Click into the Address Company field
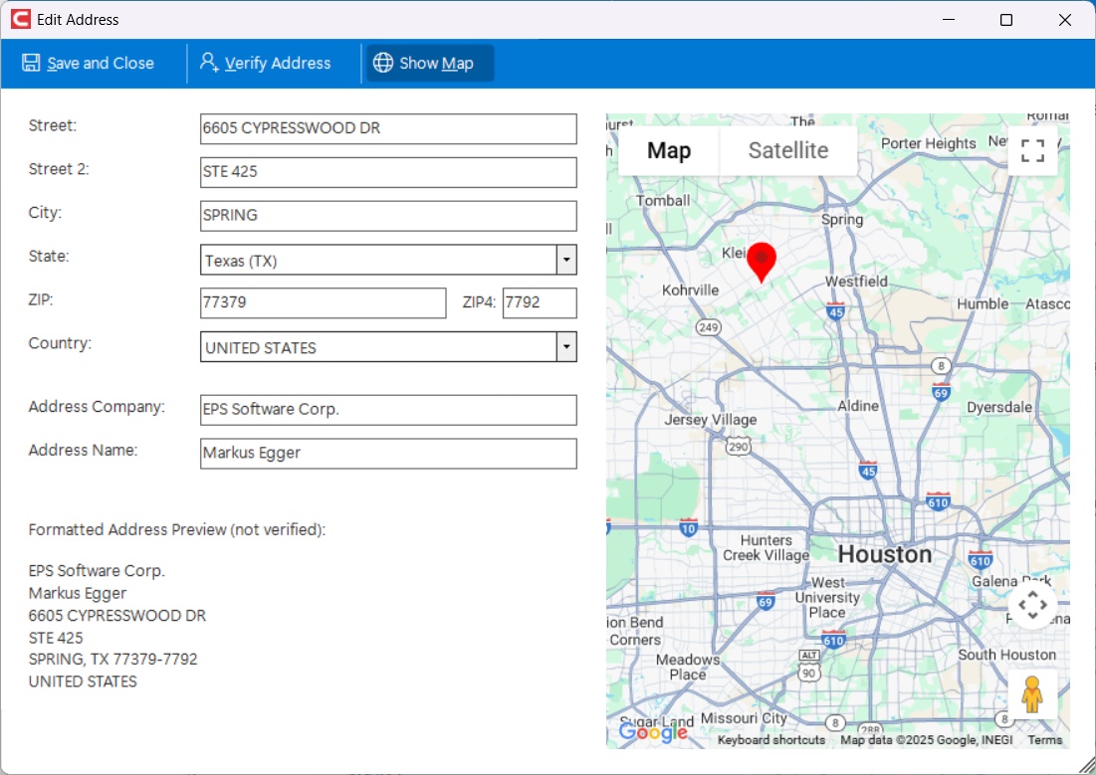The width and height of the screenshot is (1096, 775). pyautogui.click(x=388, y=410)
